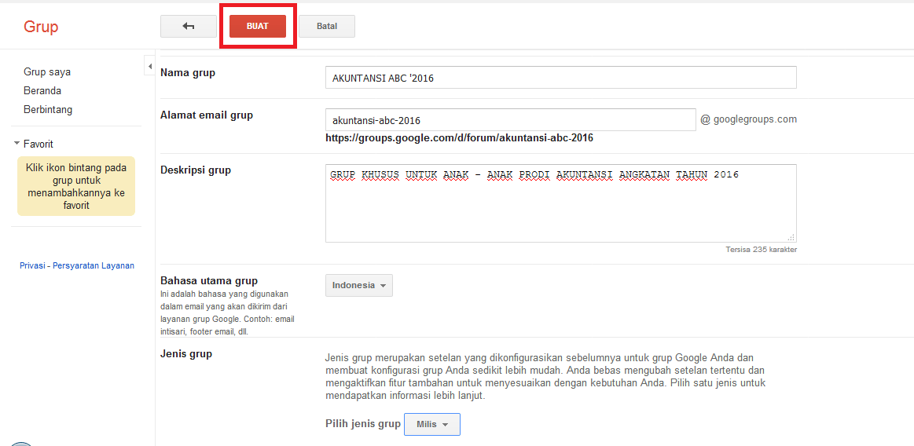Open the Grup logo link

(41, 27)
